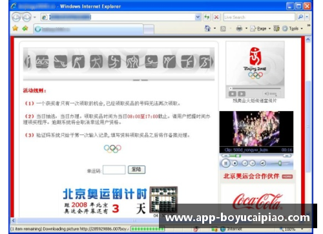Image resolution: width=323 pixels, height=234 pixels.
Task: Open Favorites Center star icon
Action: point(16,28)
